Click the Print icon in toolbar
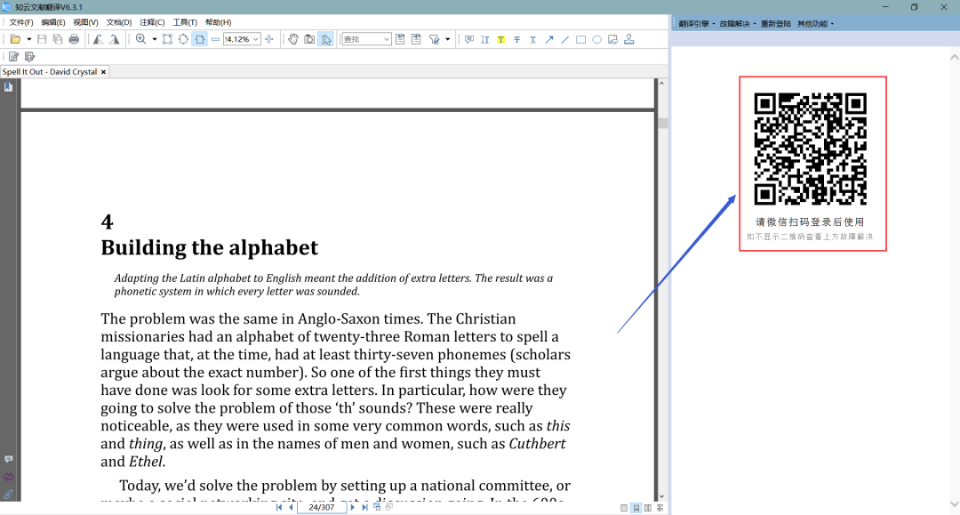 (74, 39)
